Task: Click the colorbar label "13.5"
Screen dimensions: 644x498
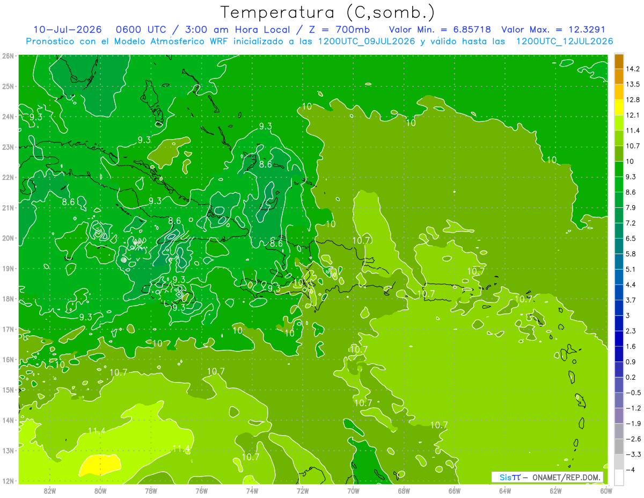Action: click(x=633, y=84)
